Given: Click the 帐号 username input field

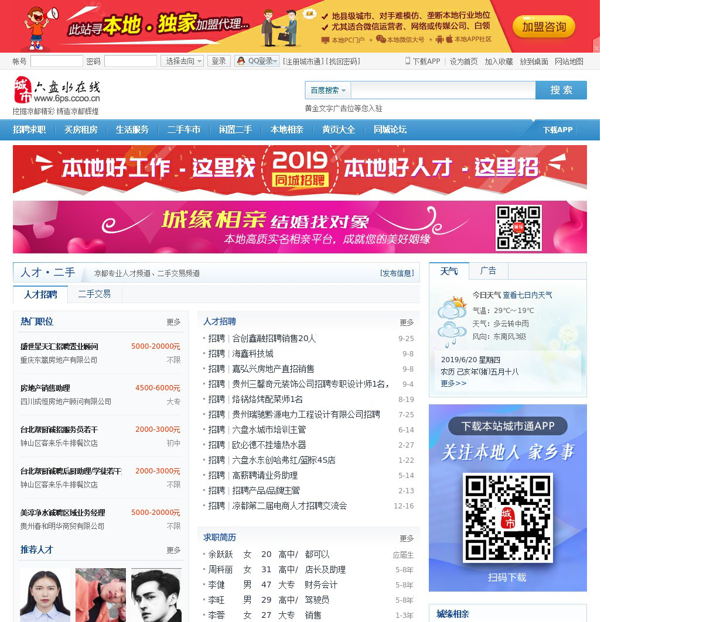Looking at the screenshot, I should click(57, 61).
